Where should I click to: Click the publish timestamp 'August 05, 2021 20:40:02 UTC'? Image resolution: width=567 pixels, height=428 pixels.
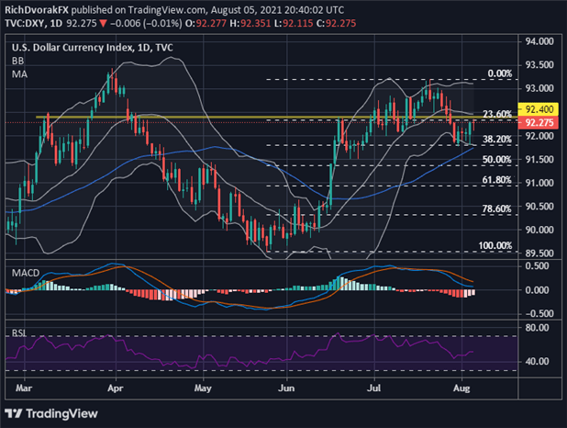277,10
